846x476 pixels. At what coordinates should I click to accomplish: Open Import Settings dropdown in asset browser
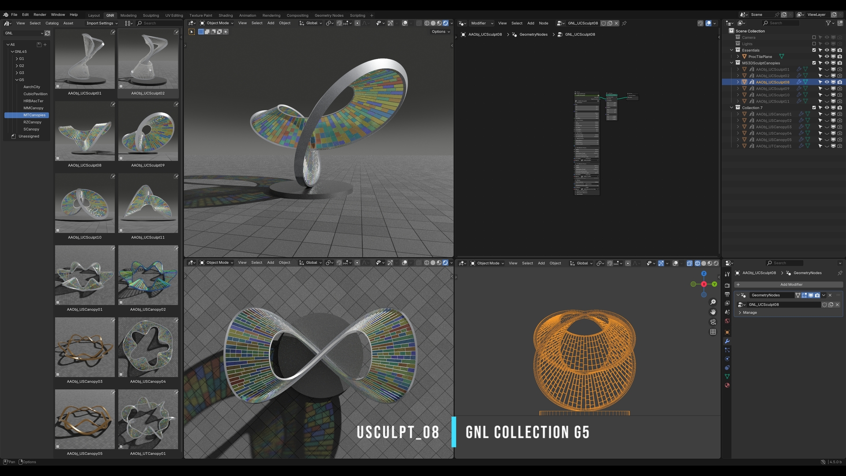tap(102, 23)
